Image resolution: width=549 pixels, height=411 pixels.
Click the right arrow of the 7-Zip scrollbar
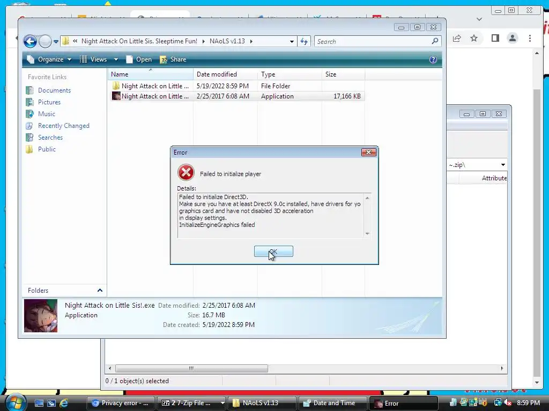[502, 368]
